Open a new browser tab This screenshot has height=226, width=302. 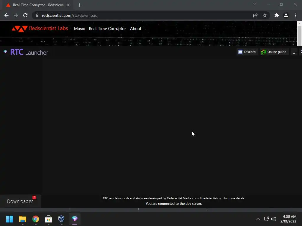tap(80, 5)
